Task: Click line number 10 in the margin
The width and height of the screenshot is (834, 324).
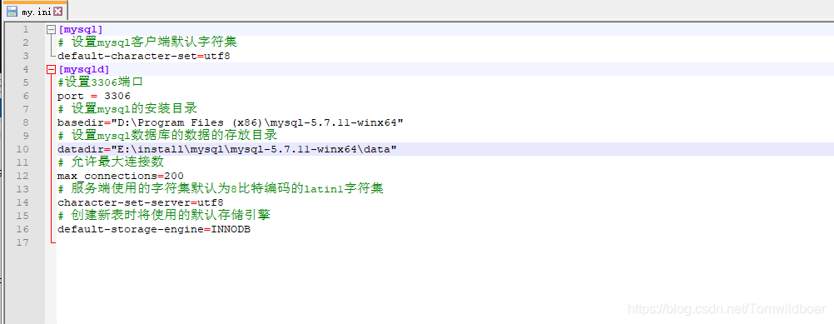Action: 23,149
